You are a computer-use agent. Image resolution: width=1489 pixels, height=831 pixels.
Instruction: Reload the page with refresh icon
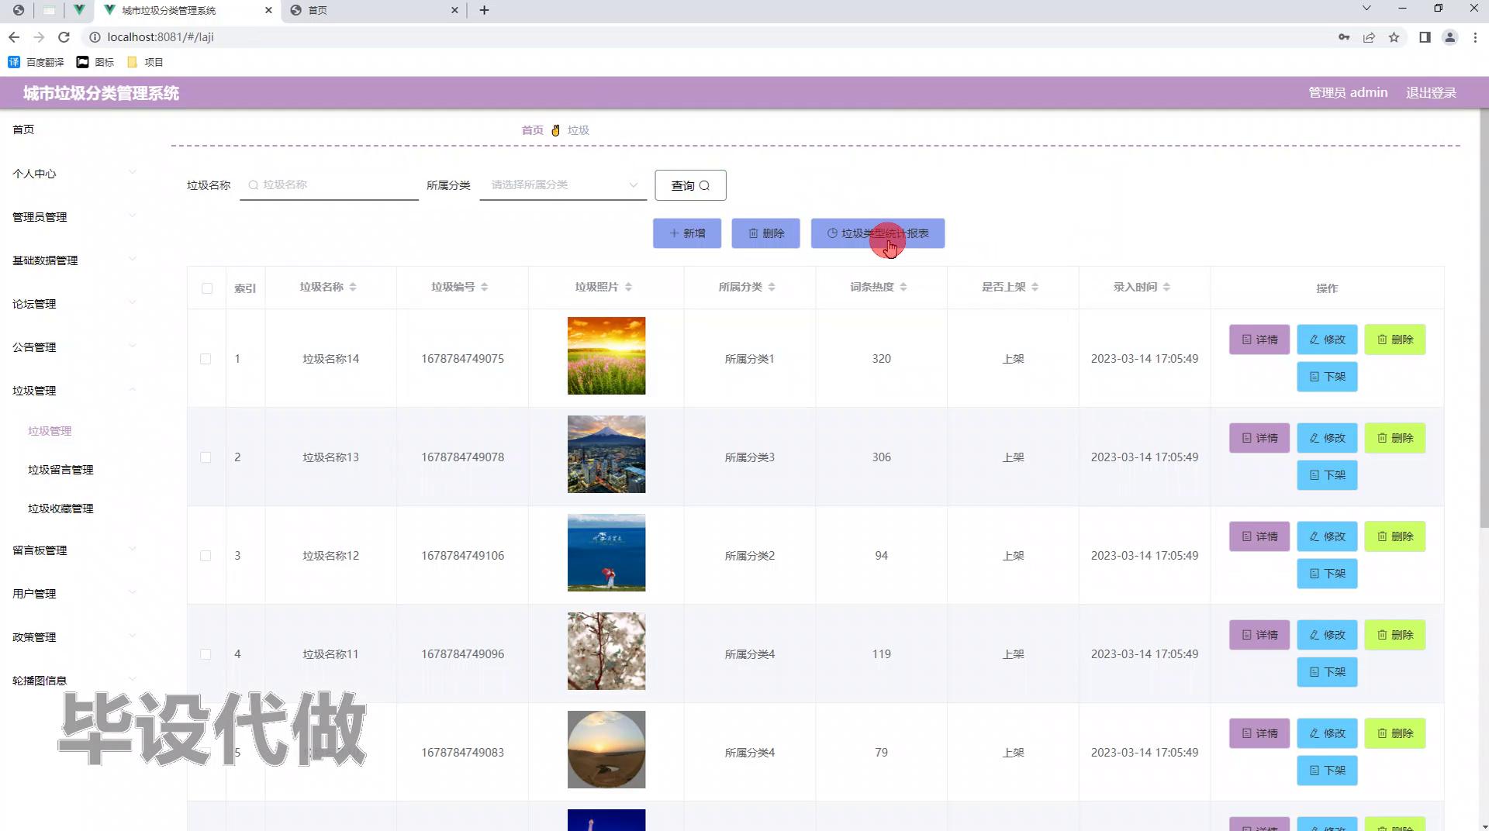[x=64, y=37]
